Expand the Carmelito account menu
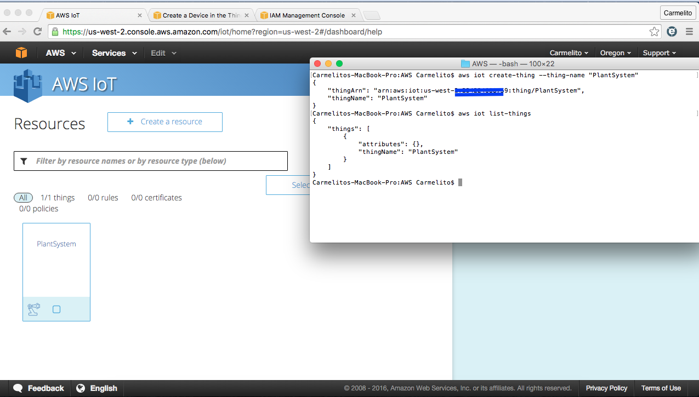The image size is (699, 397). pos(569,53)
